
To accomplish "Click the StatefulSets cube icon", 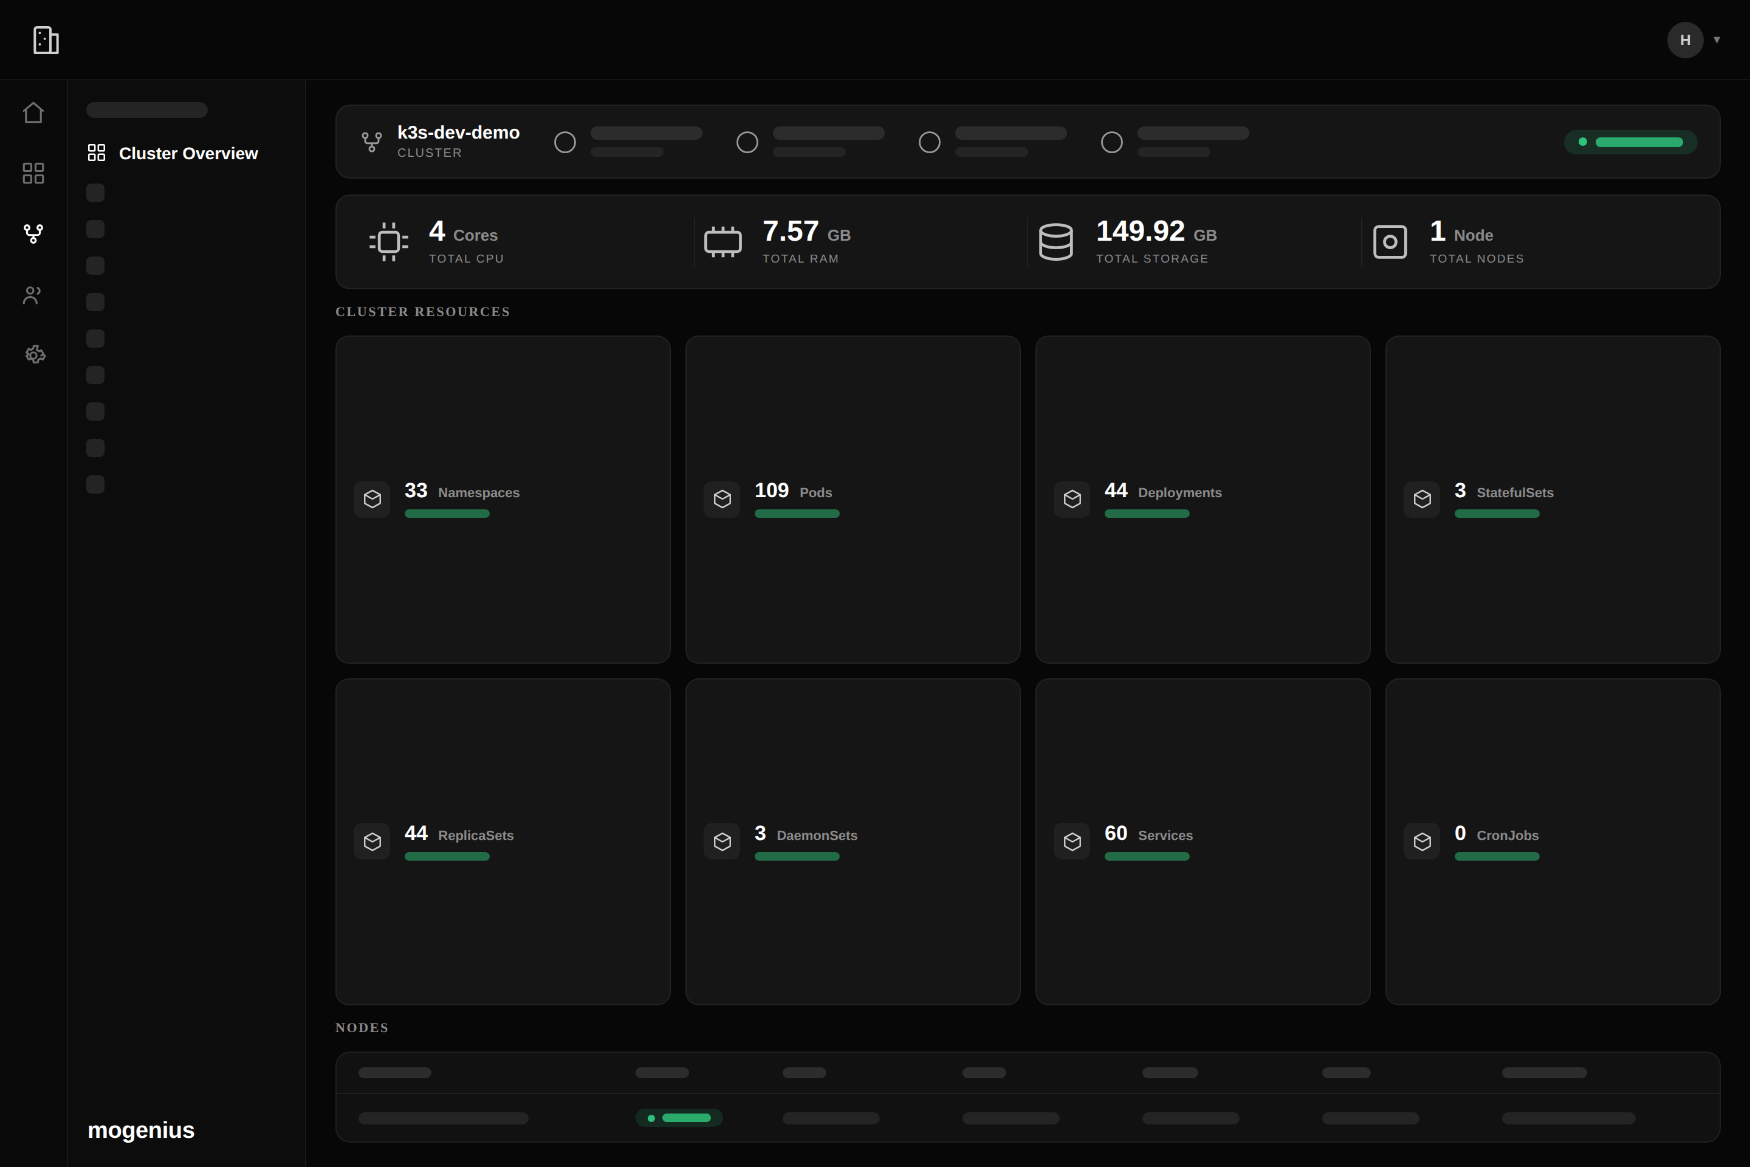I will click(1422, 498).
